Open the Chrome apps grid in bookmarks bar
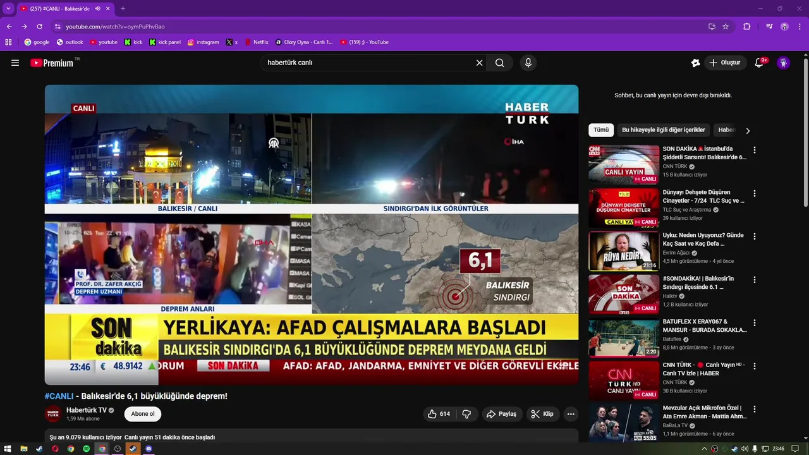Screen dimensions: 809x455 pyautogui.click(x=8, y=42)
